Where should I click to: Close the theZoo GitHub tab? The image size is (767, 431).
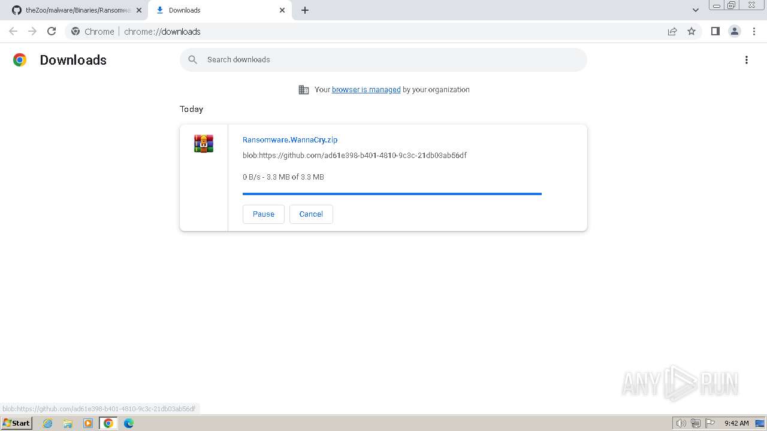[139, 10]
